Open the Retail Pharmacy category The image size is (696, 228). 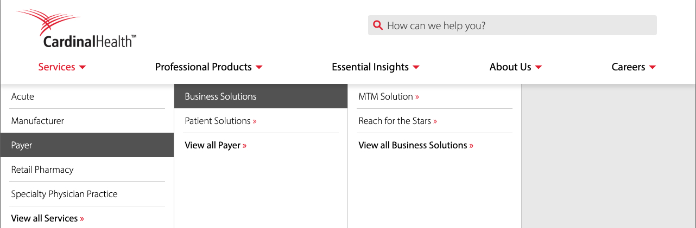[42, 170]
